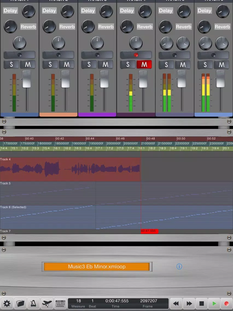Click Track 1's volume fader handle
233x311 pixels.
[27, 79]
